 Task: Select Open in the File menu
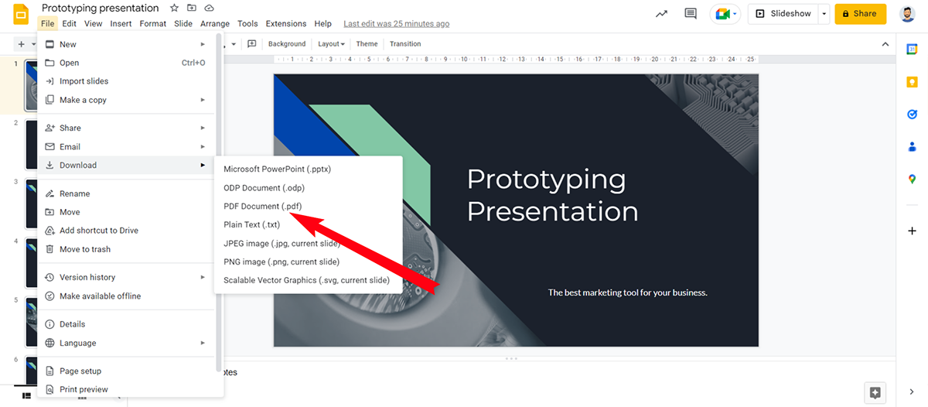point(128,63)
